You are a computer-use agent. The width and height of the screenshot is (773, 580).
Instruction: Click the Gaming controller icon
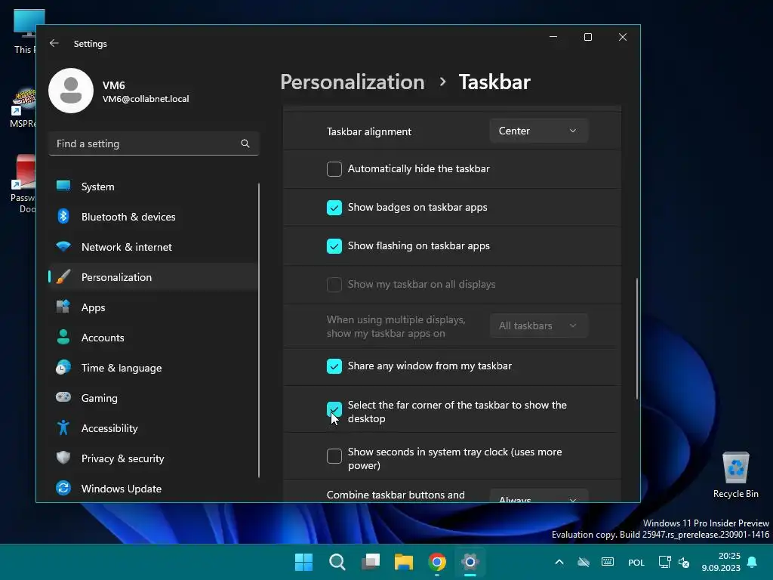[63, 397]
